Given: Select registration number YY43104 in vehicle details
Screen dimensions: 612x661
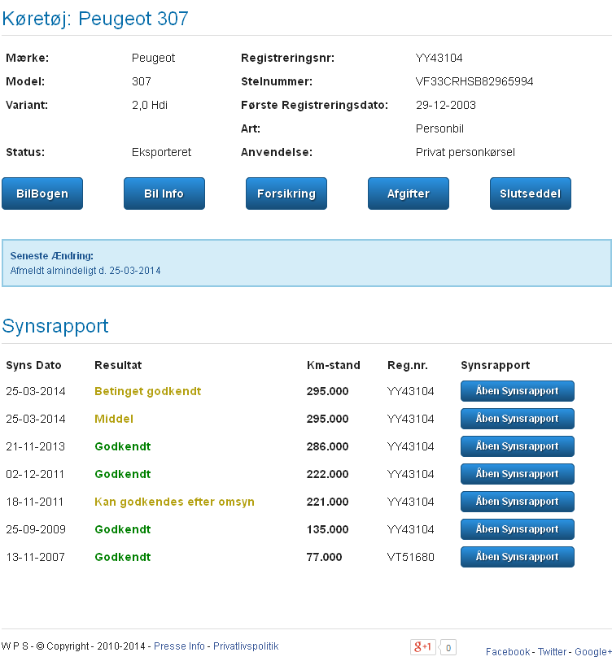Looking at the screenshot, I should point(439,58).
